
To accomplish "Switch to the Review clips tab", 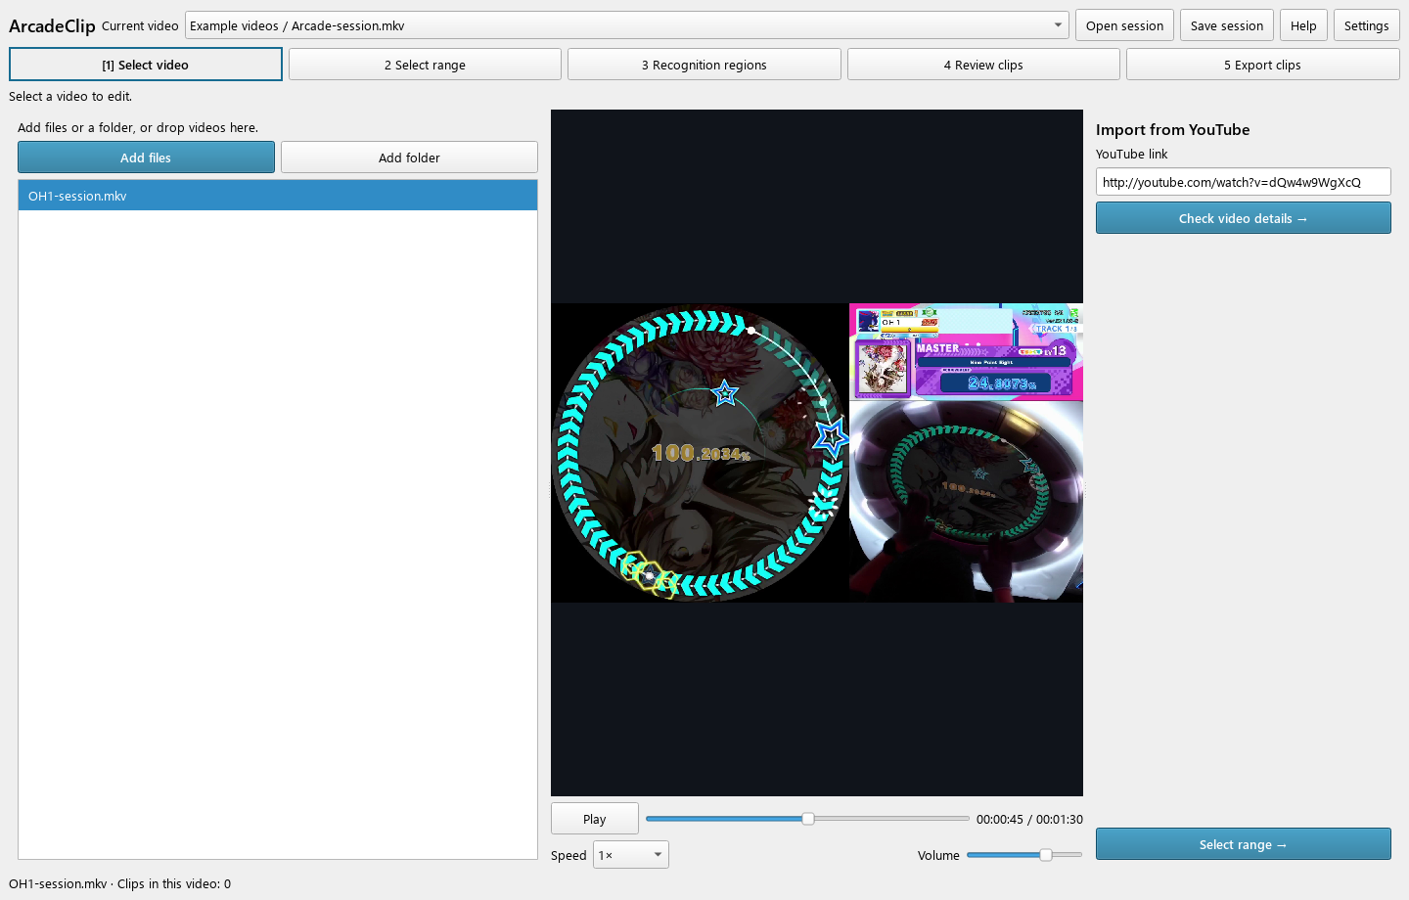I will tap(983, 65).
